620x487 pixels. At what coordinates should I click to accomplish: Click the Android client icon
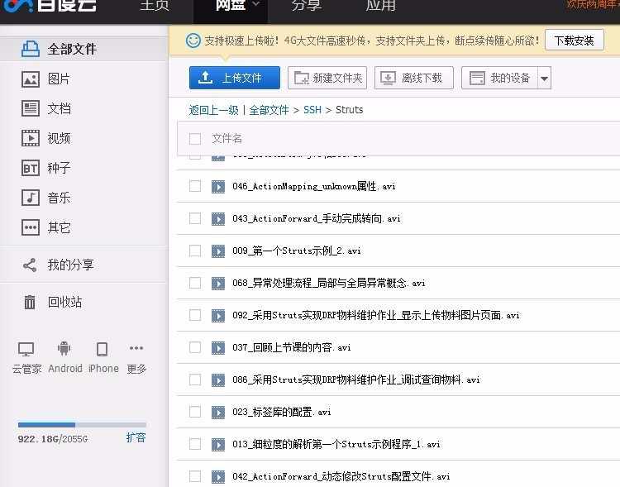click(64, 348)
